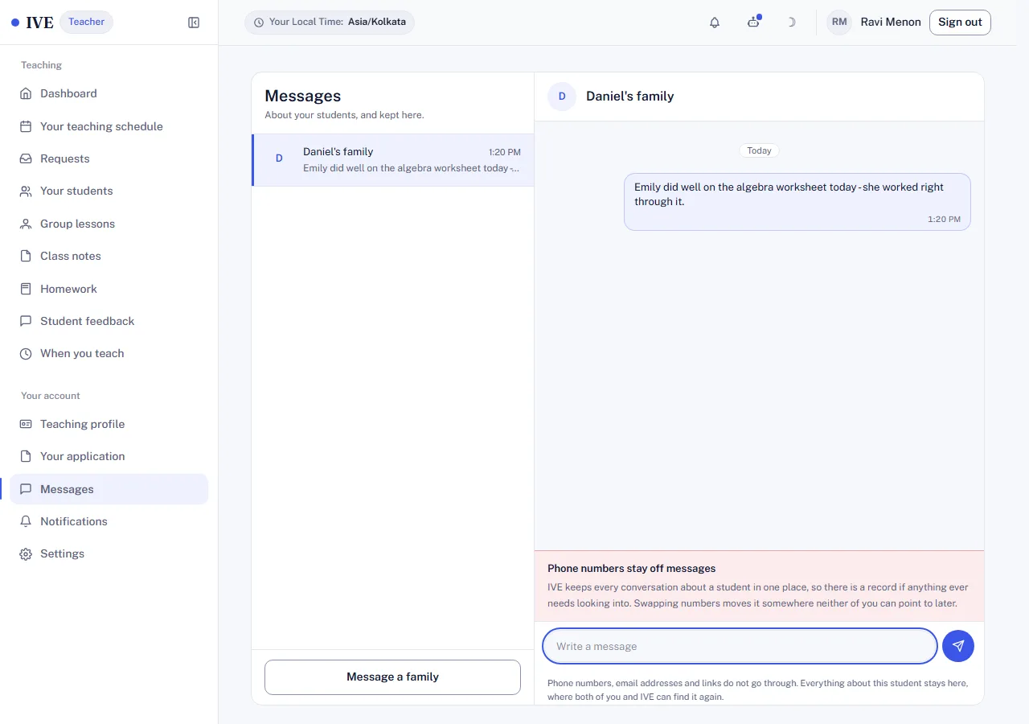Viewport: 1029px width, 724px height.
Task: Open Your students in the sidebar
Action: (109, 191)
